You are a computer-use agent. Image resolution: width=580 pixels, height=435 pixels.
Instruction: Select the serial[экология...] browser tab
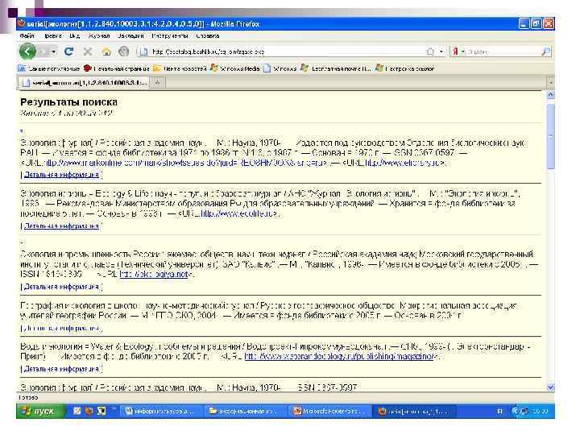tap(84, 82)
